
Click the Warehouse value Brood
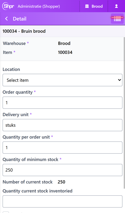pyautogui.click(x=64, y=43)
